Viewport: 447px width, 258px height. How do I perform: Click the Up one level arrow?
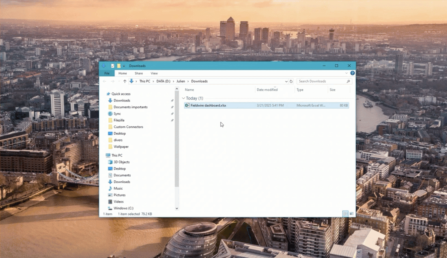tap(125, 81)
